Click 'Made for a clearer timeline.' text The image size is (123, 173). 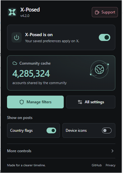(x=26, y=165)
